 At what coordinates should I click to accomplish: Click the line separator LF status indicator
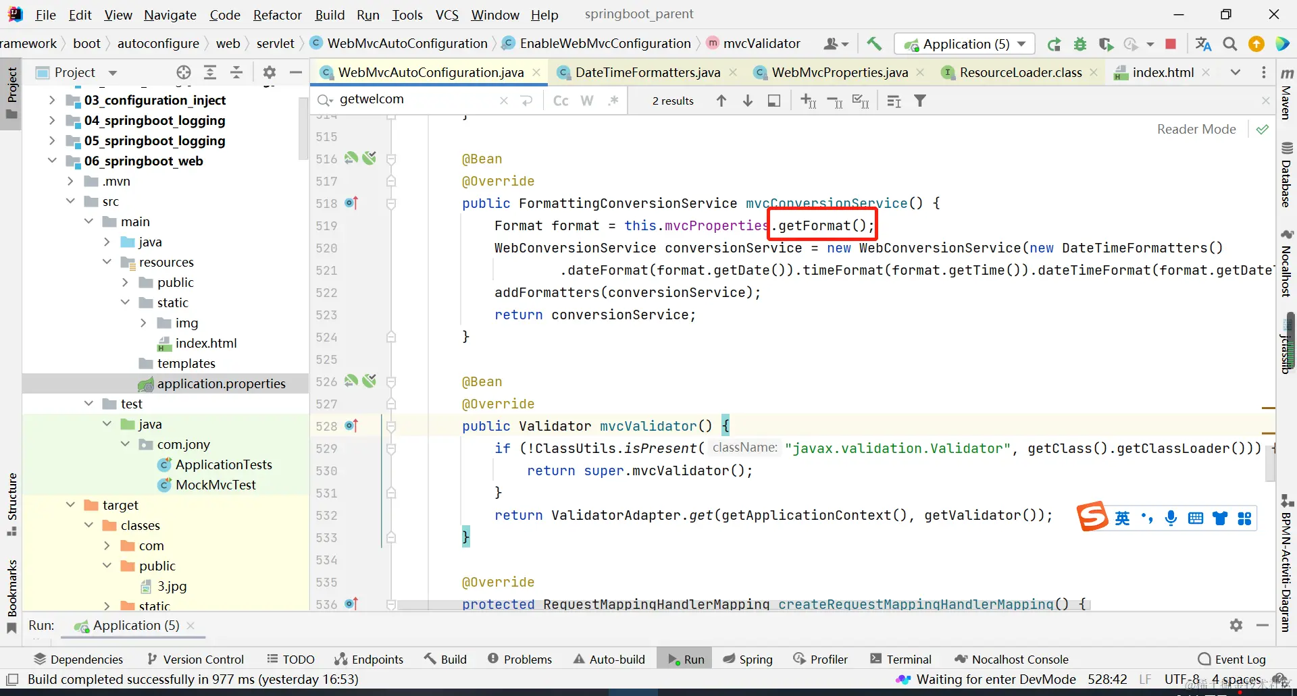click(x=1145, y=679)
